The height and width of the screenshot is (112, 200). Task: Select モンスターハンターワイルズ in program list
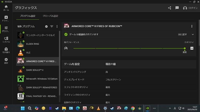(37, 35)
